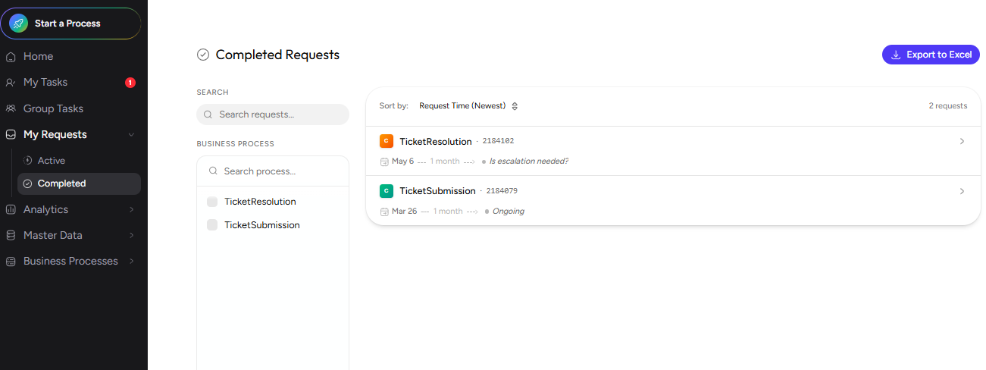Screen dimensions: 986x370
Task: Click the download icon in Export to Excel
Action: [896, 55]
